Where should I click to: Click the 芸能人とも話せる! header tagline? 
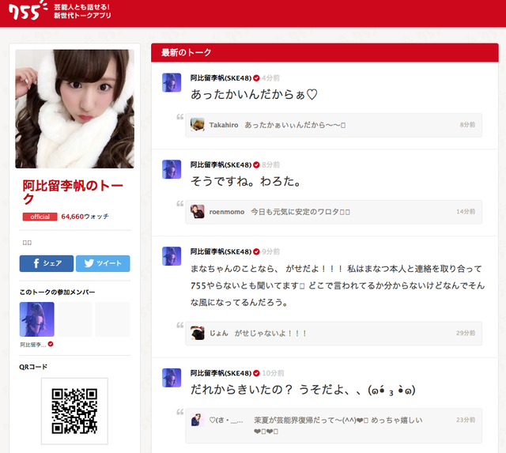coord(82,7)
